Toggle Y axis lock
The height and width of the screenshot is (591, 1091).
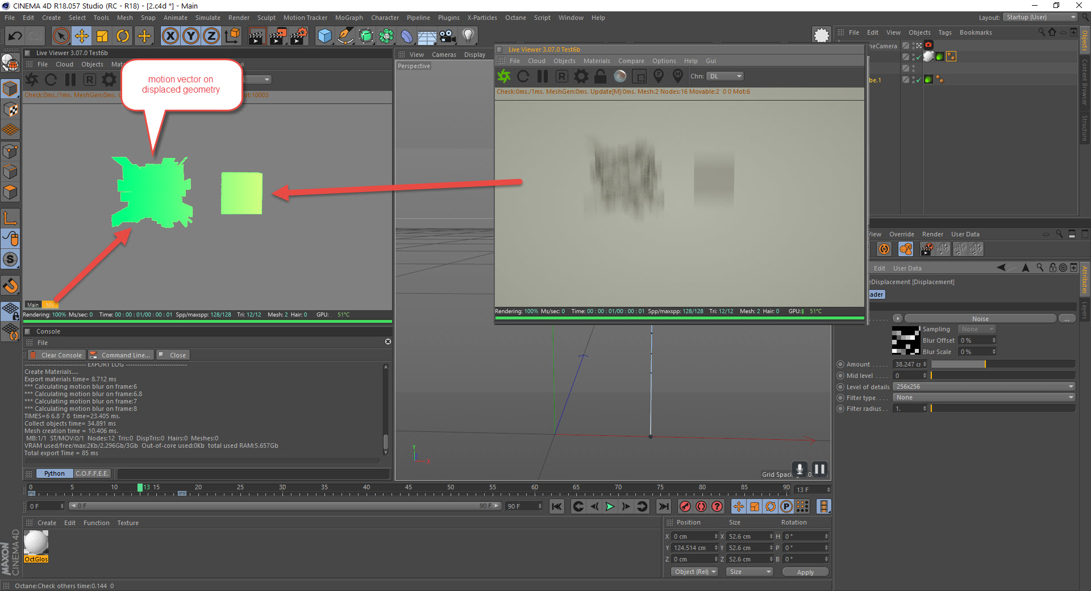(x=191, y=36)
